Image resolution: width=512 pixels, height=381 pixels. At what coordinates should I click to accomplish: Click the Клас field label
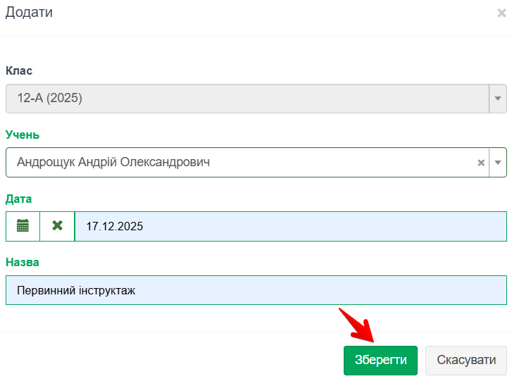(19, 70)
